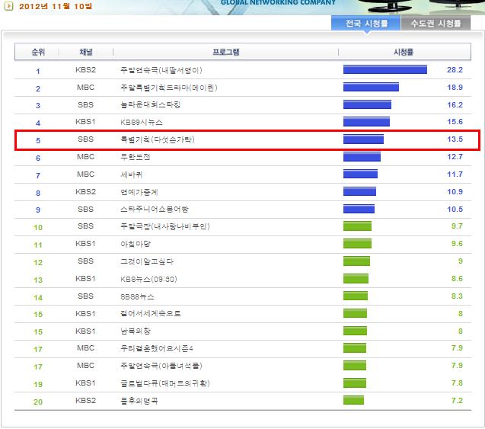Click the 채널 column header
Image resolution: width=485 pixels, height=429 pixels.
coord(86,52)
